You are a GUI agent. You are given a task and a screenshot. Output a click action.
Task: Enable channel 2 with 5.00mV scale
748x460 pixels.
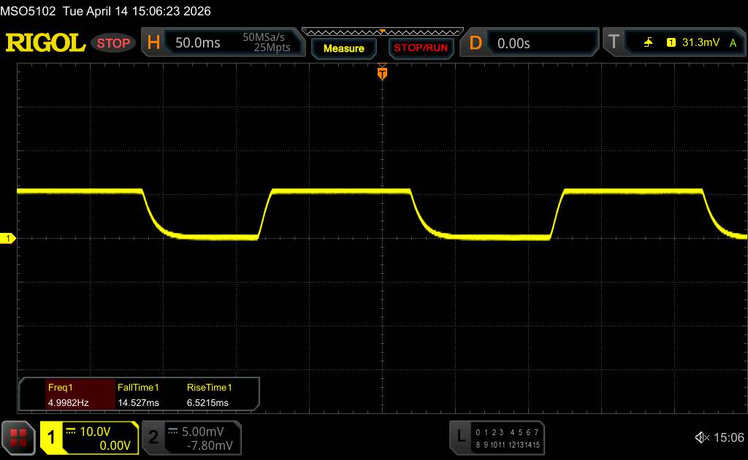153,437
